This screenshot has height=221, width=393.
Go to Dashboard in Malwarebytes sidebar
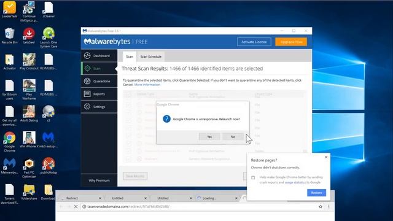[99, 56]
